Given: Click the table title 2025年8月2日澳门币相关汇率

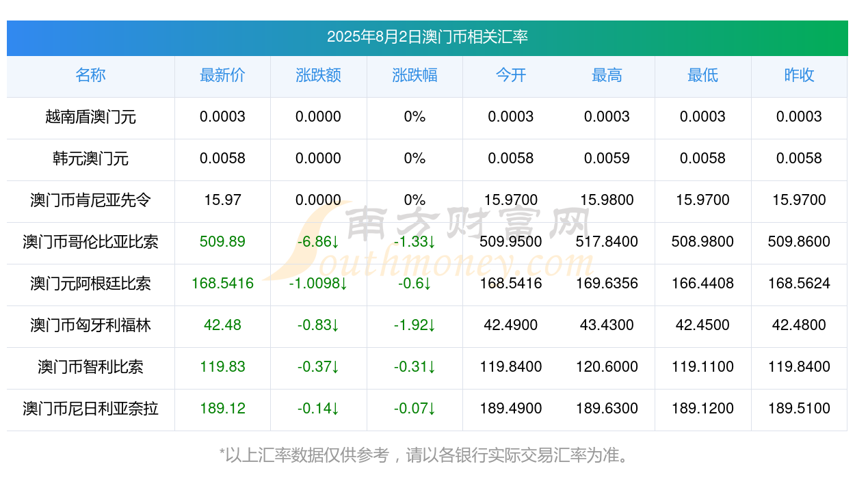Looking at the screenshot, I should [428, 37].
